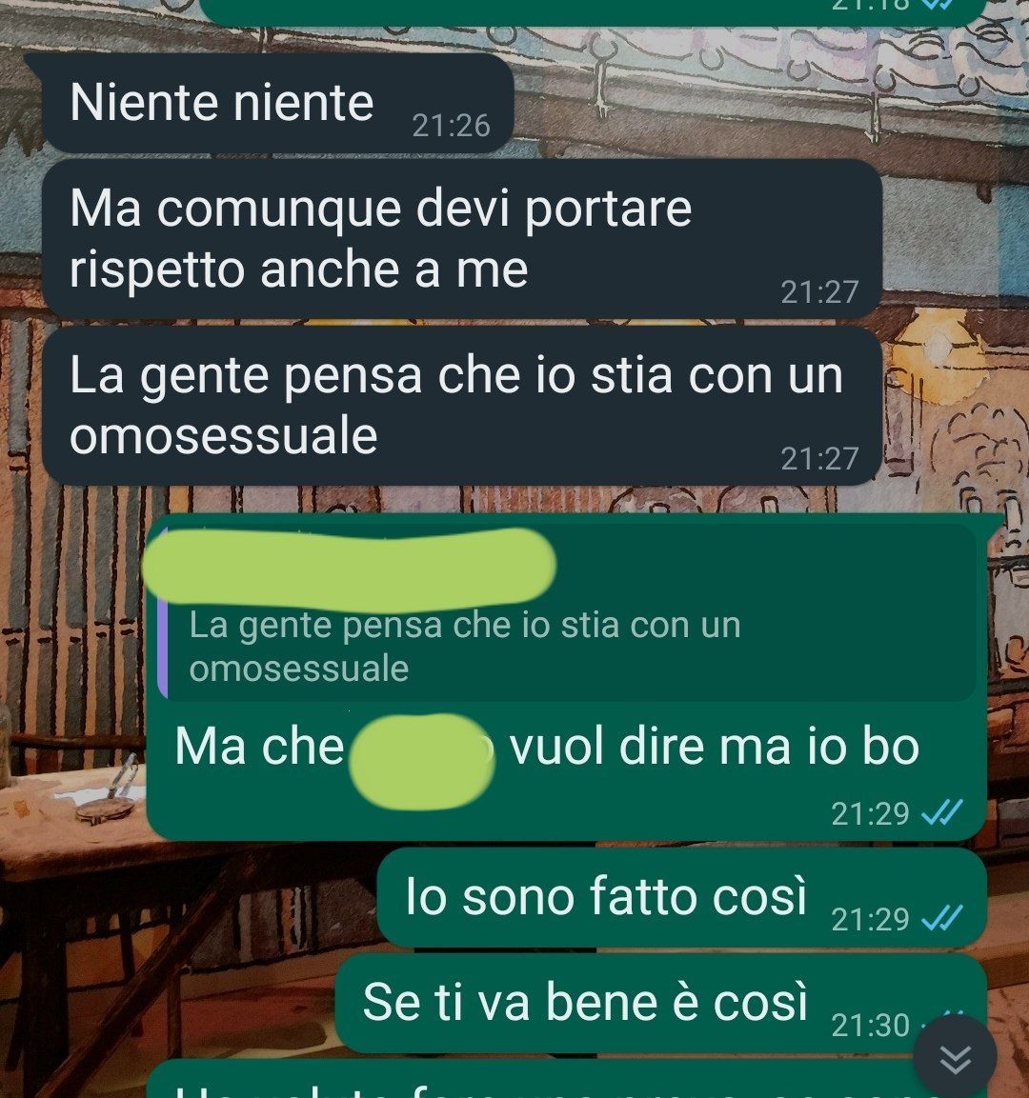Image resolution: width=1029 pixels, height=1098 pixels.
Task: Tap the 'Io sono fatto così' message bubble
Action: [x=681, y=897]
